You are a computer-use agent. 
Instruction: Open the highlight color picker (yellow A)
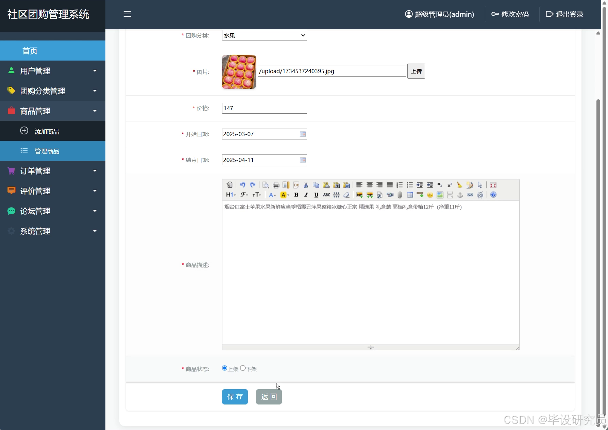click(x=285, y=195)
